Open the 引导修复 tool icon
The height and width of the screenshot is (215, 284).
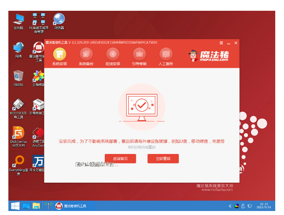[x=139, y=54]
